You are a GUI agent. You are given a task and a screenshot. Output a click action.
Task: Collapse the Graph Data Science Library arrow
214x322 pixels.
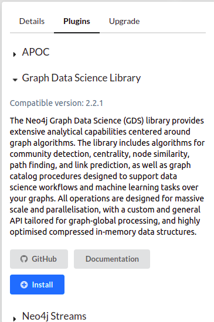tap(15, 80)
